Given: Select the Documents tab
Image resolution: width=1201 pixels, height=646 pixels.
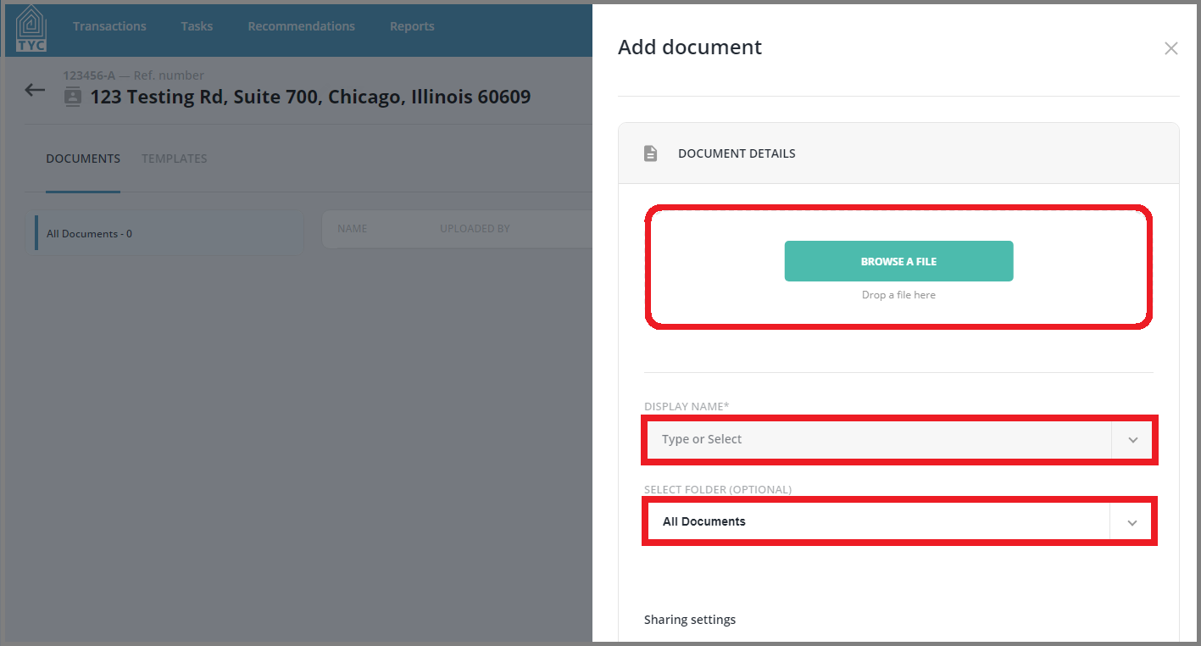Looking at the screenshot, I should pos(83,159).
